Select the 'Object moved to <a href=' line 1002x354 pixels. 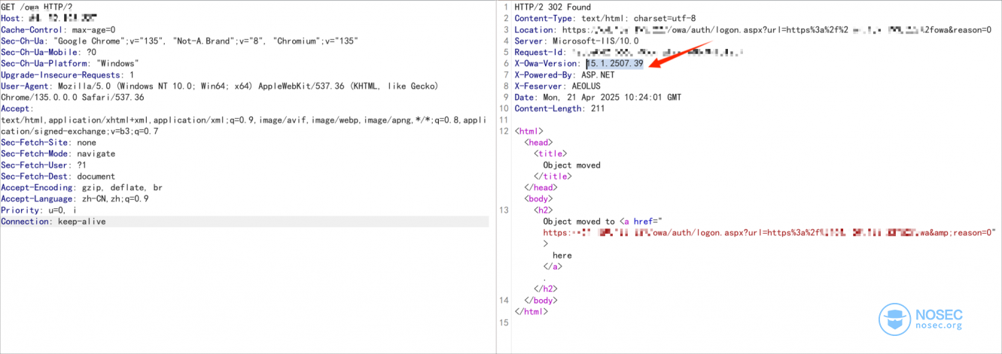[602, 221]
